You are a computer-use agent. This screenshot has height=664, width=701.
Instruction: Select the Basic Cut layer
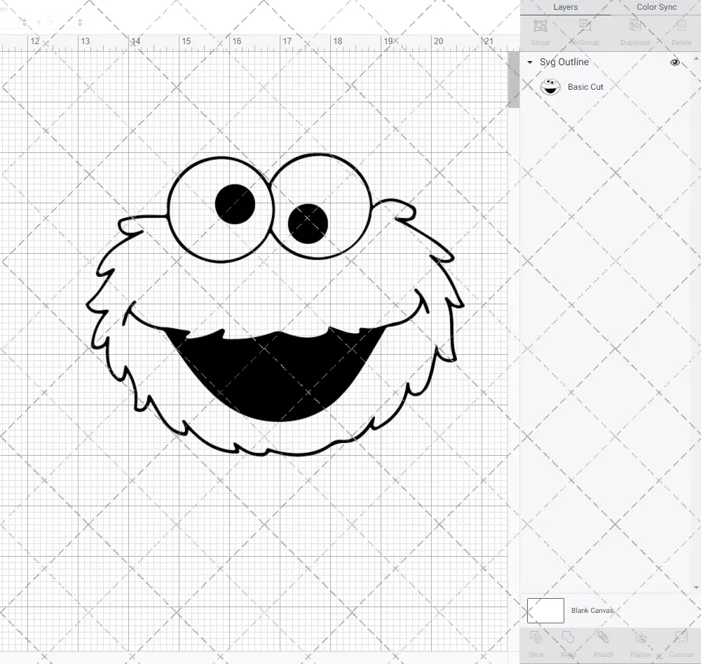[x=586, y=86]
